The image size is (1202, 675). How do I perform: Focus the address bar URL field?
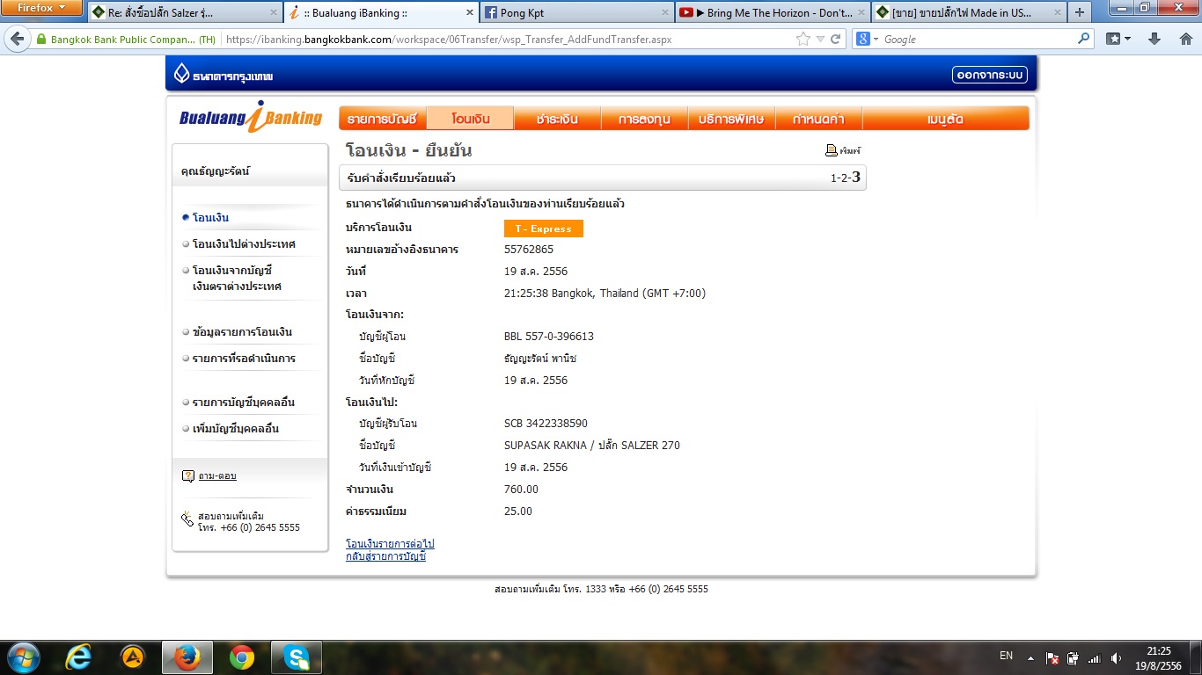(506, 40)
